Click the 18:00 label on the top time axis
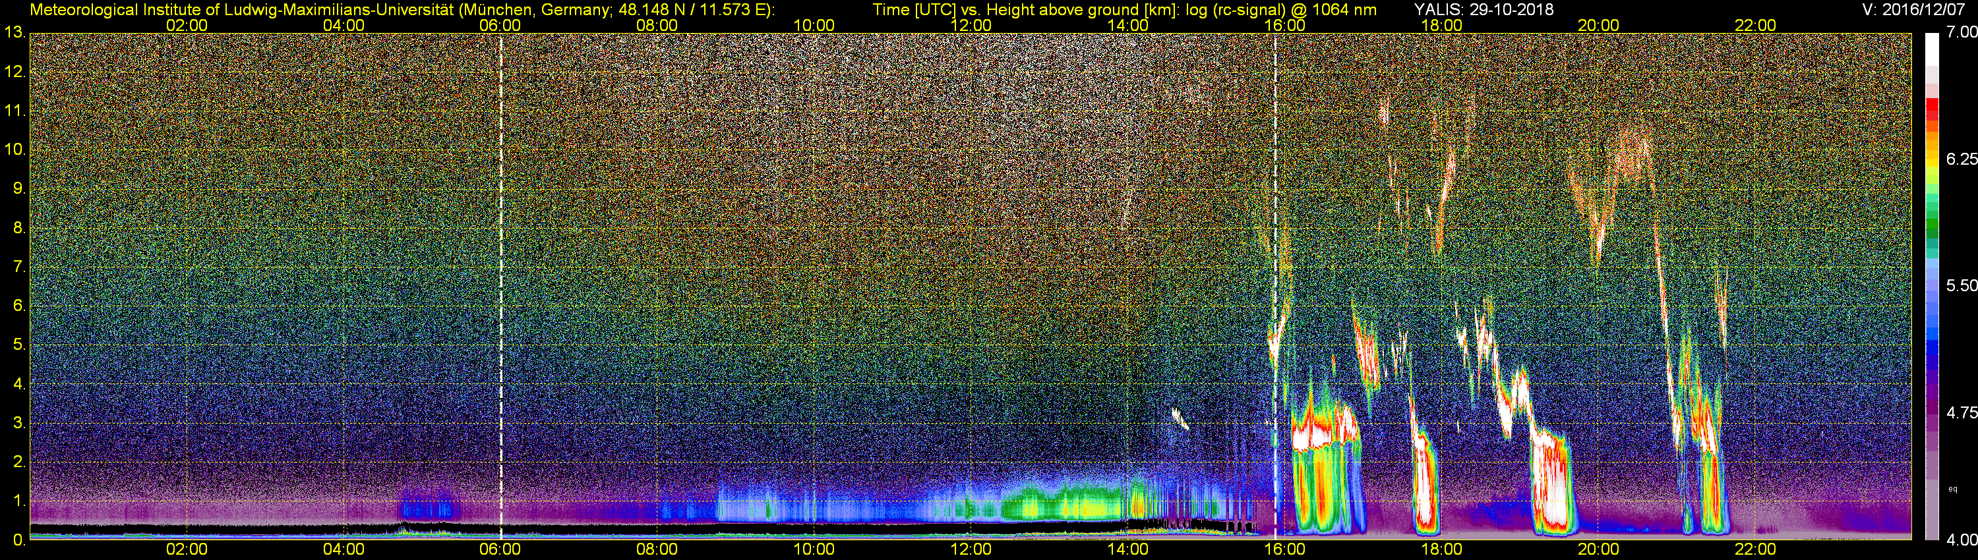 (1441, 25)
